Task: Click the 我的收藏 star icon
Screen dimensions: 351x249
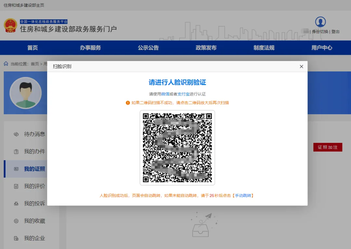Action: [16, 221]
